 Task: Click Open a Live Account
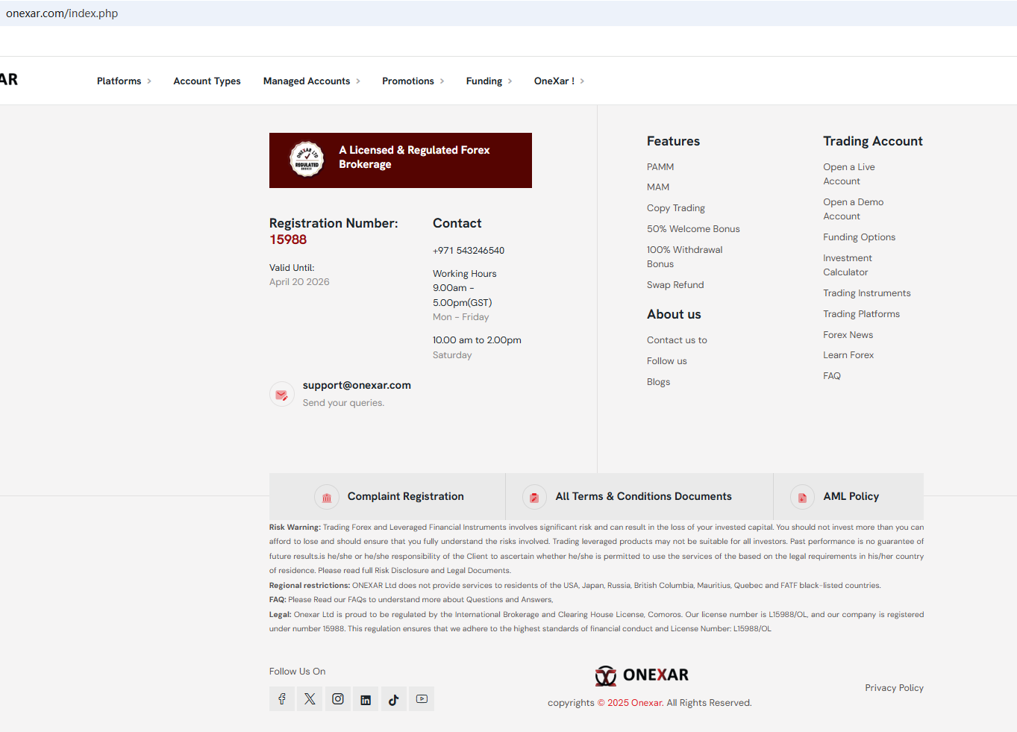849,174
